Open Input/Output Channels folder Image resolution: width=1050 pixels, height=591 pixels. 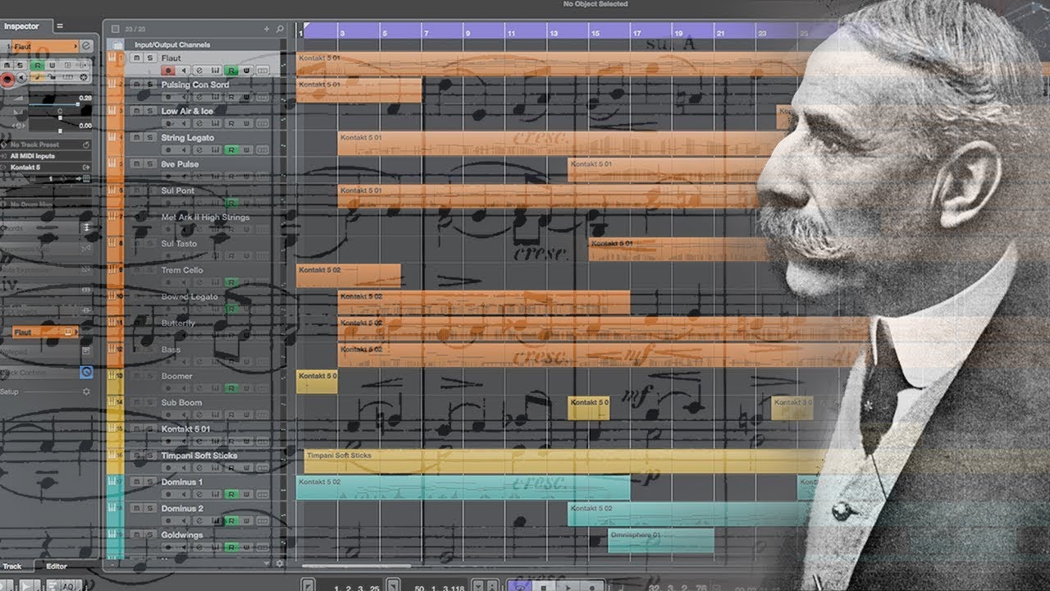117,44
